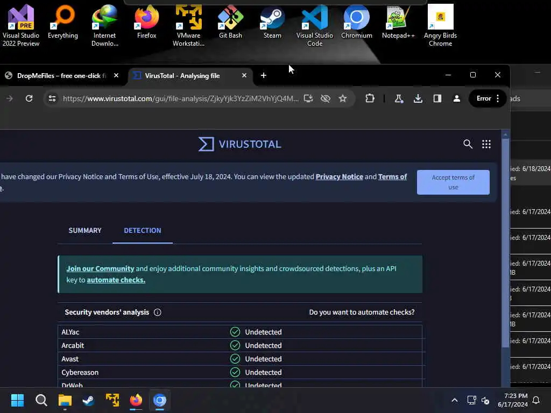Open the taskbar clock and date
551x413 pixels.
click(513, 400)
